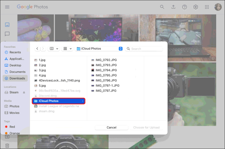Open the Google Photos main menu hamburger
Image resolution: width=225 pixels, height=149 pixels.
click(x=7, y=7)
